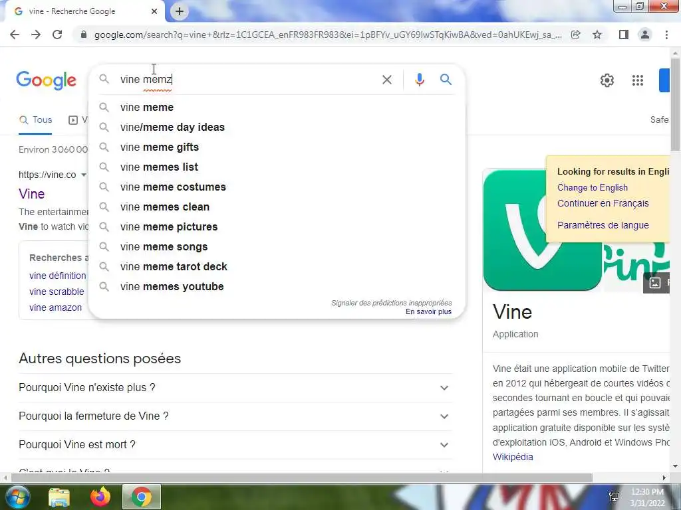Click the taskbar clock showing 12:30 PM
The image size is (681, 510).
click(647, 497)
